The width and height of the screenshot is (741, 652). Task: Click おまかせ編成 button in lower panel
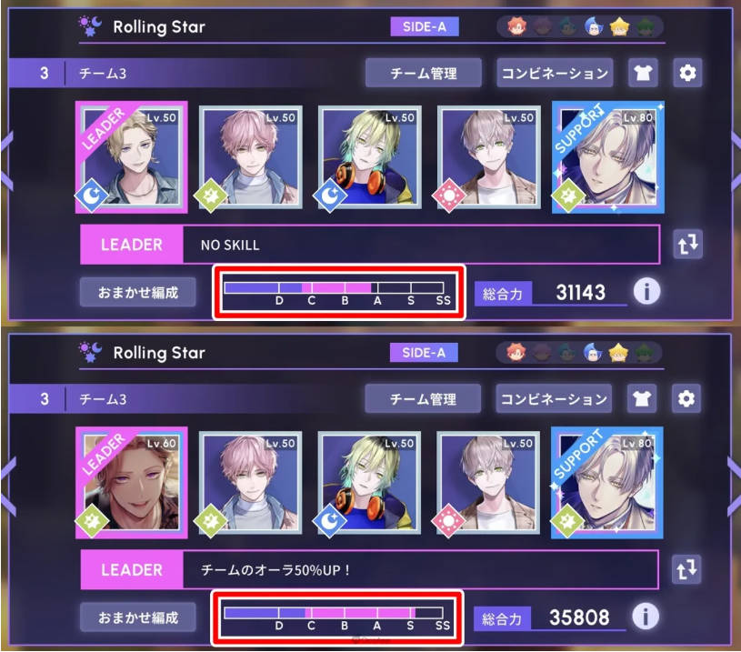138,617
